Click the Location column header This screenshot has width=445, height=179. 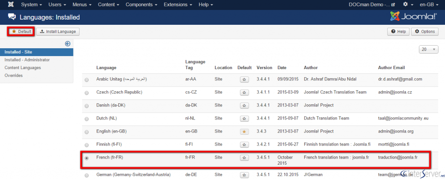223,68
